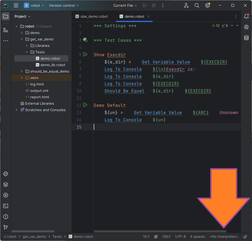Viewport: 252px width, 241px height.
Task: Expand the demo folder
Action: [22, 33]
